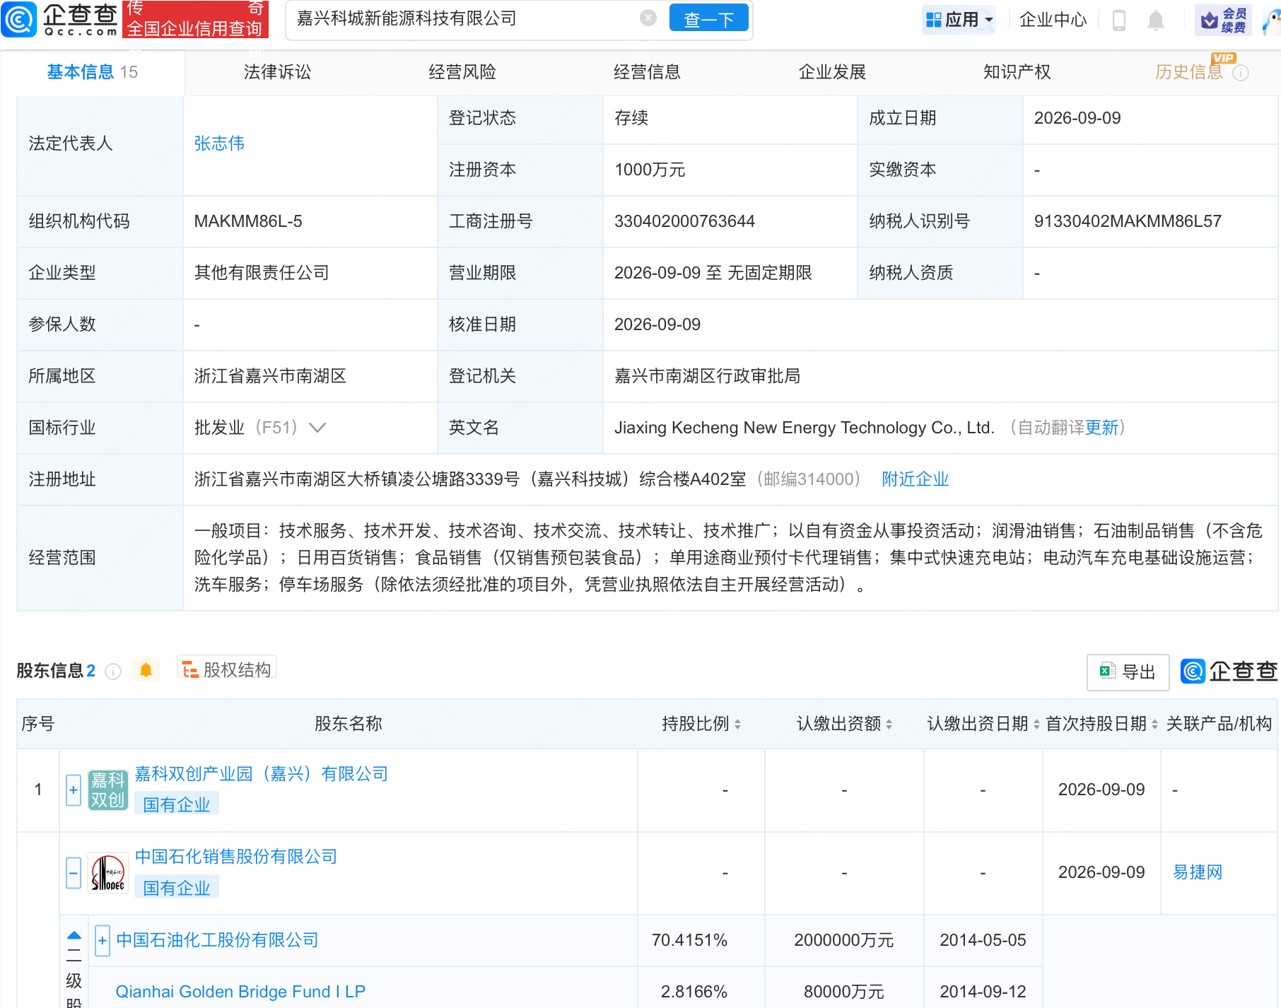Clear the search box with the X icon
Screen dimensions: 1281x1008
(648, 18)
